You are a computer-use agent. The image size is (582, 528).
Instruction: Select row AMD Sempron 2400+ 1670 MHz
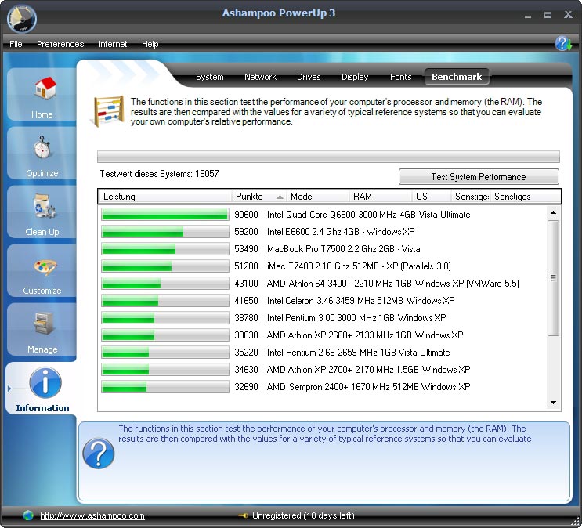pyautogui.click(x=323, y=387)
